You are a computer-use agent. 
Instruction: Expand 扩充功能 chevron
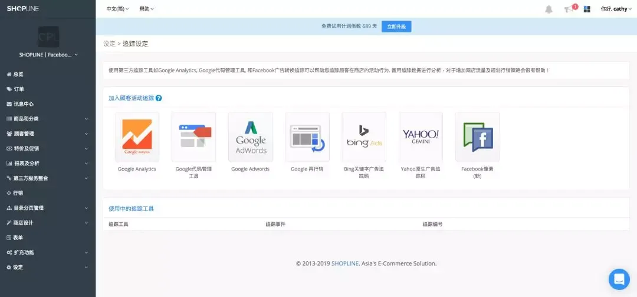click(x=86, y=252)
